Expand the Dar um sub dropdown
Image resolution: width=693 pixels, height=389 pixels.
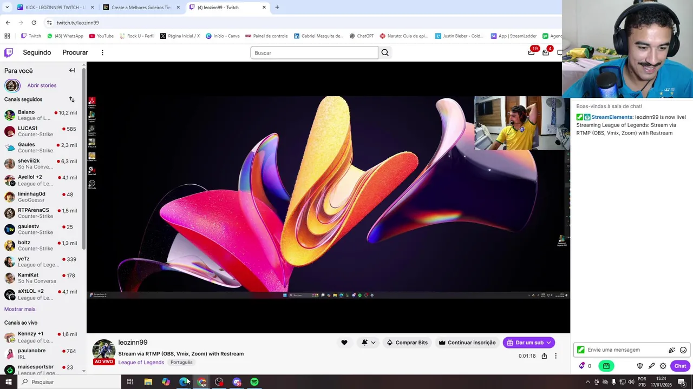[x=549, y=343]
